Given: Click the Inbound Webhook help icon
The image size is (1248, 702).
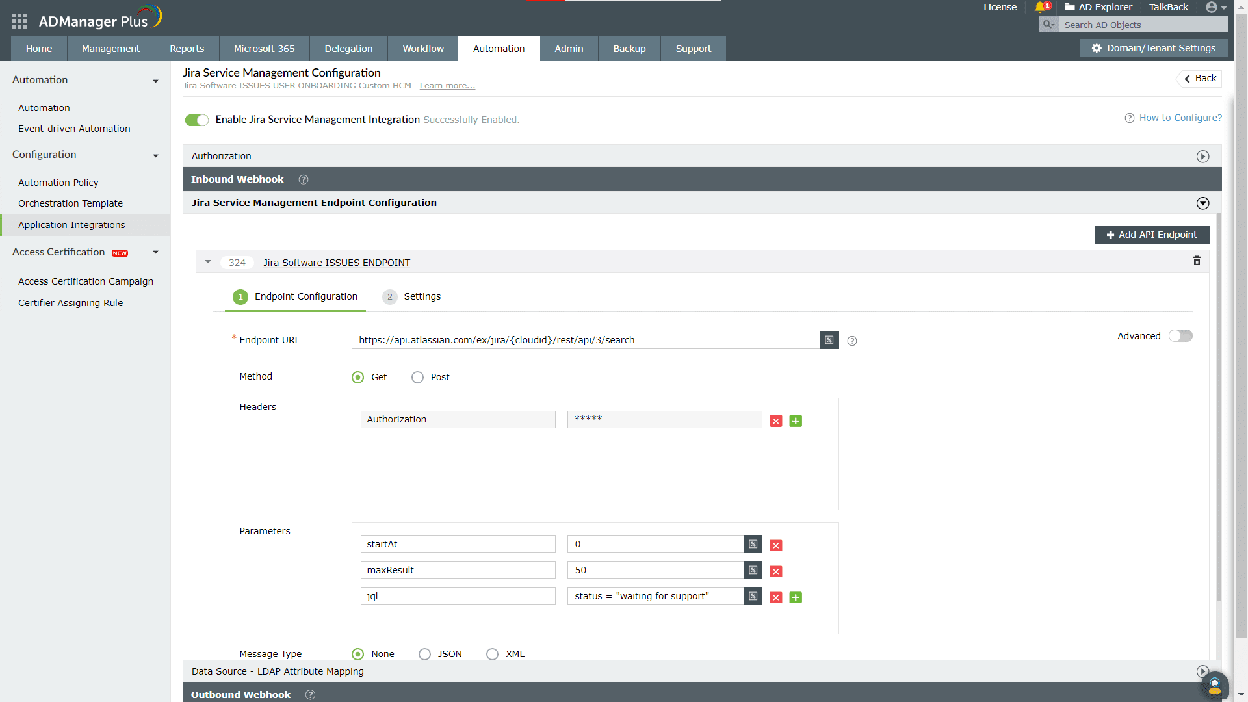Looking at the screenshot, I should click(x=304, y=179).
